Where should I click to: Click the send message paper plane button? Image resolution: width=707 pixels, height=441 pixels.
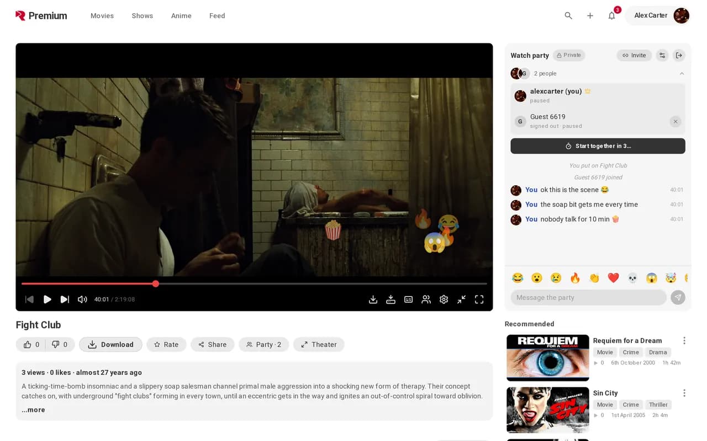coord(678,298)
